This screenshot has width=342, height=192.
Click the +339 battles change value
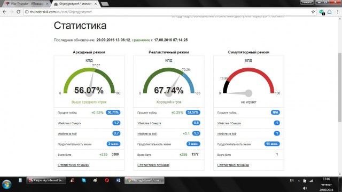coord(103,154)
